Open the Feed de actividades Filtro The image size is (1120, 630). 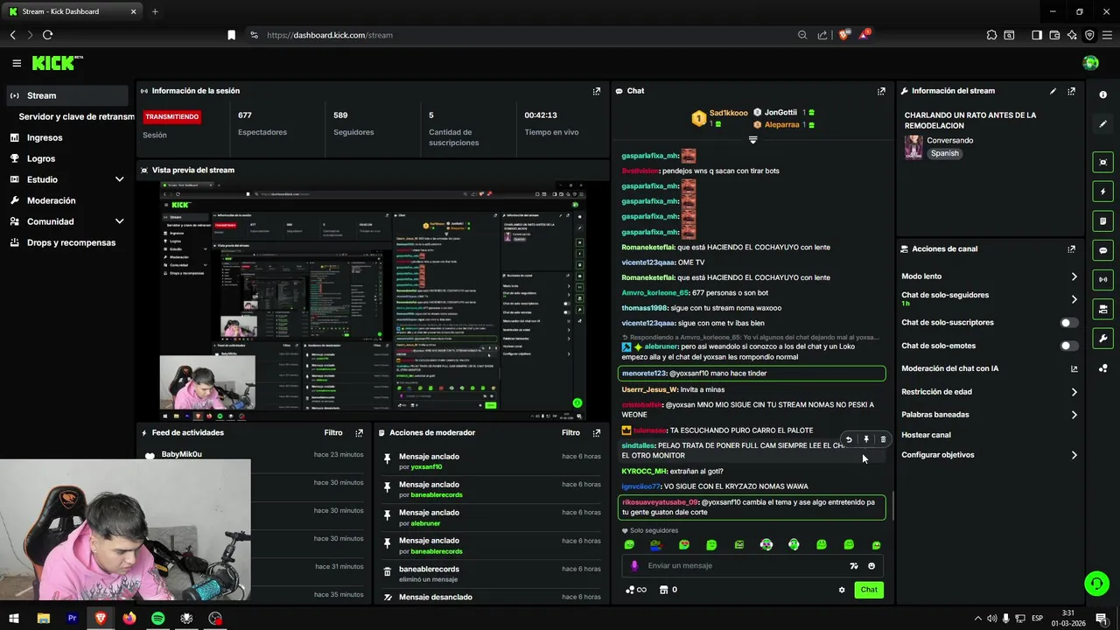333,433
